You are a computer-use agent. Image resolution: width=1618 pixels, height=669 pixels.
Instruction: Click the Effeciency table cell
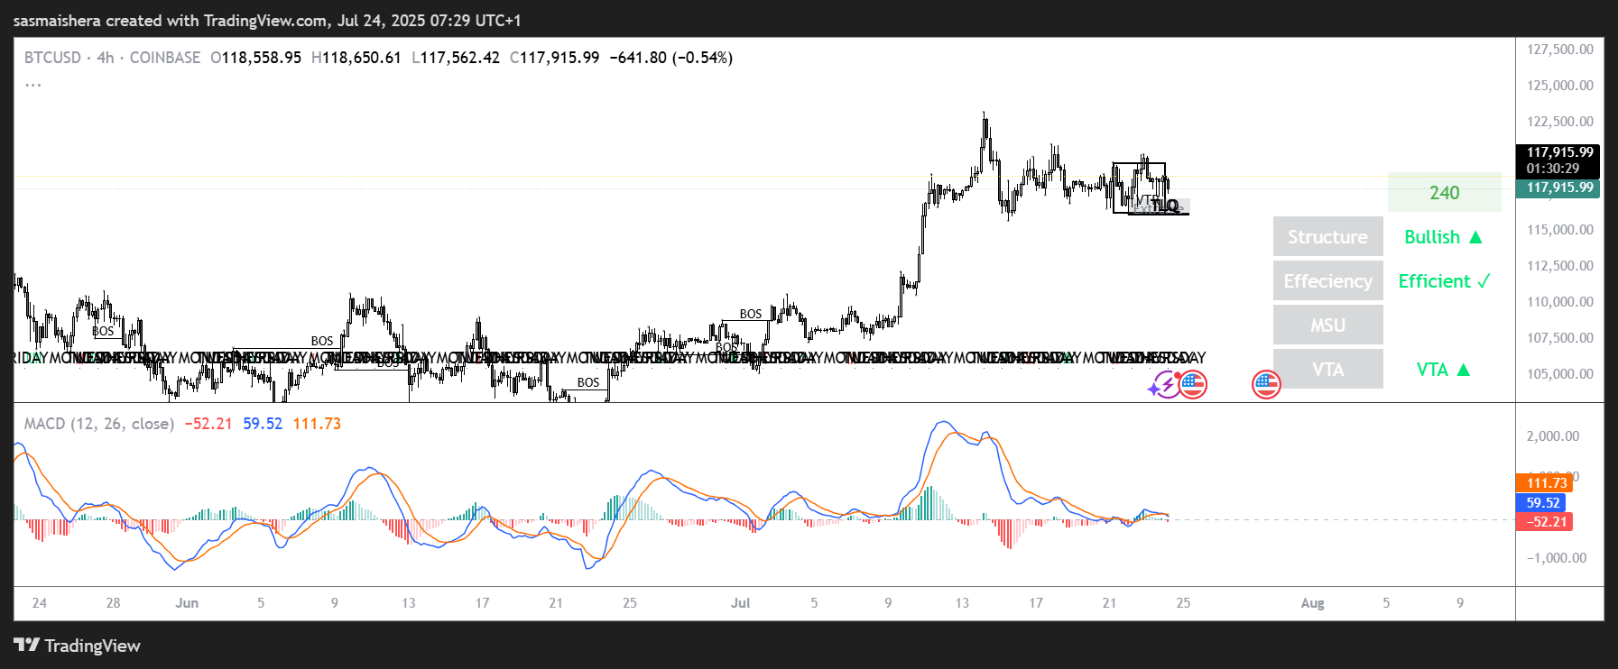click(x=1327, y=281)
